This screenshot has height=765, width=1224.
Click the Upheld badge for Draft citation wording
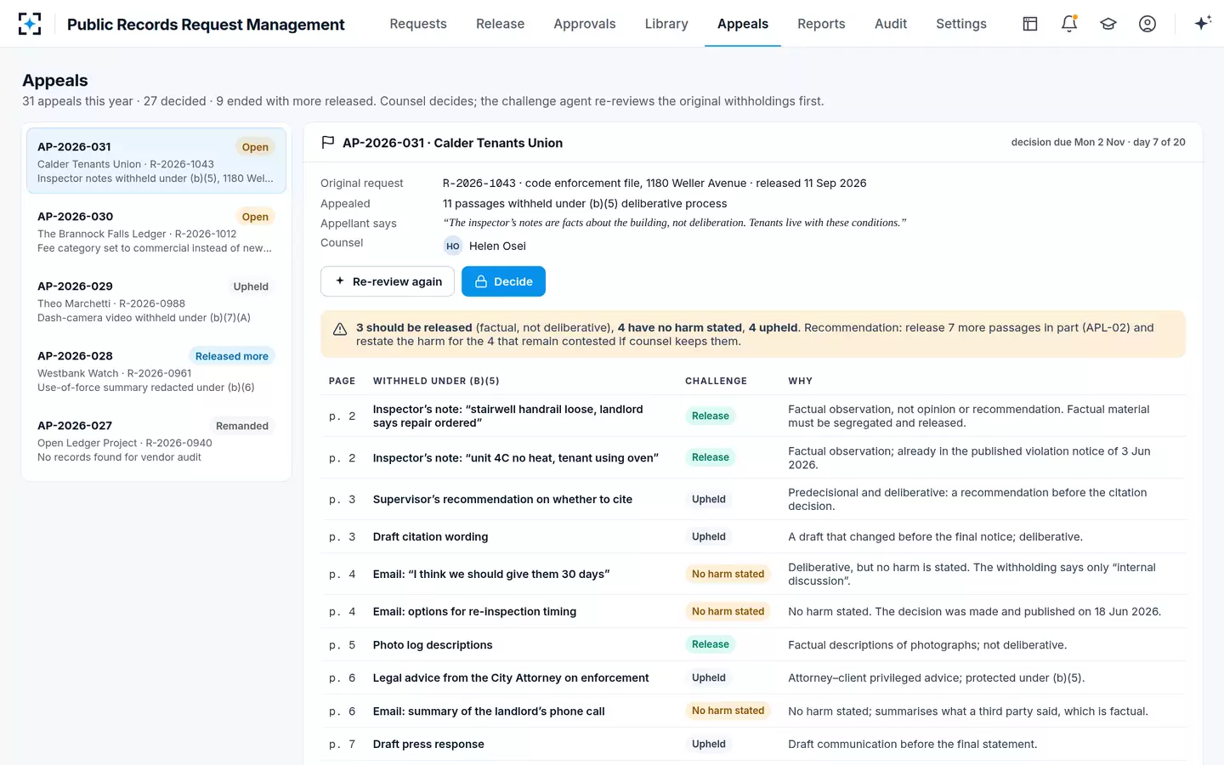click(709, 536)
